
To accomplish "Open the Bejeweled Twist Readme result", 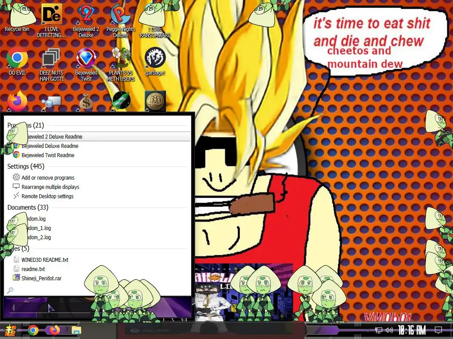I will [99, 155].
